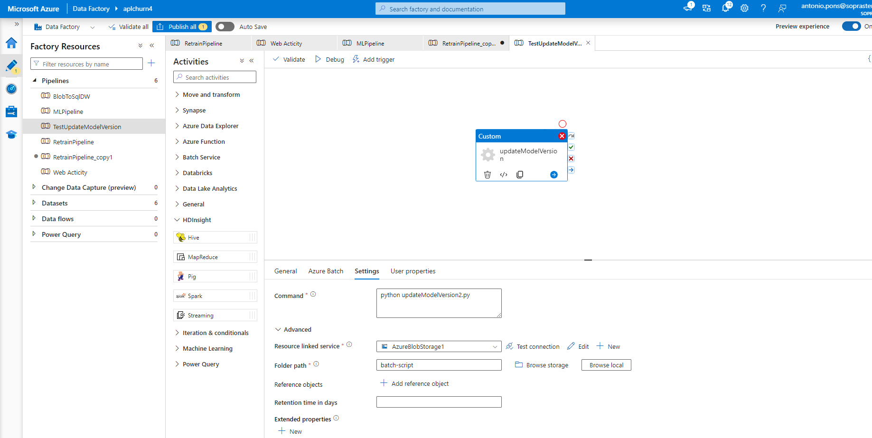The image size is (872, 438).
Task: Select the Hive activity icon
Action: pos(181,237)
